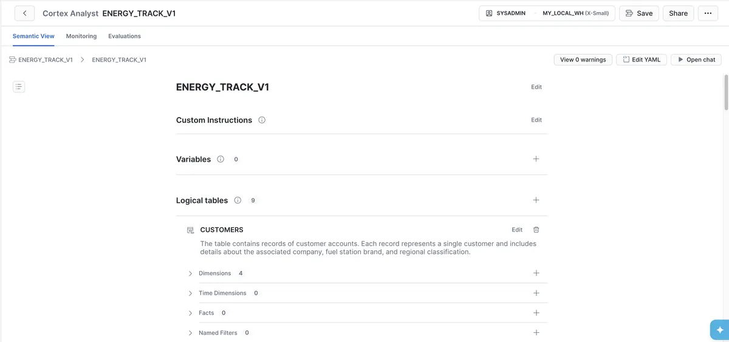Click the vertical scrollbar thumb

[726, 92]
